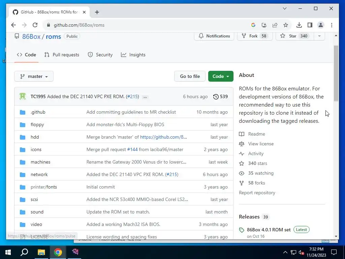Open the .github folder

[x=38, y=112]
